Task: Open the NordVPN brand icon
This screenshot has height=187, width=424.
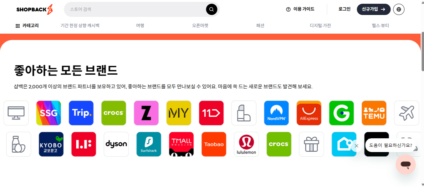Action: 276,113
